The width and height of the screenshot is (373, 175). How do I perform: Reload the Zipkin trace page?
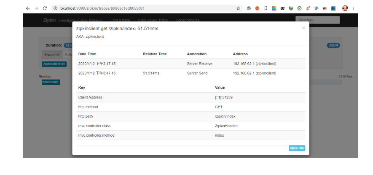[45, 8]
